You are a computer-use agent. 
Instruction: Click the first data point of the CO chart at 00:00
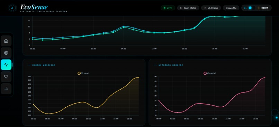34,104
